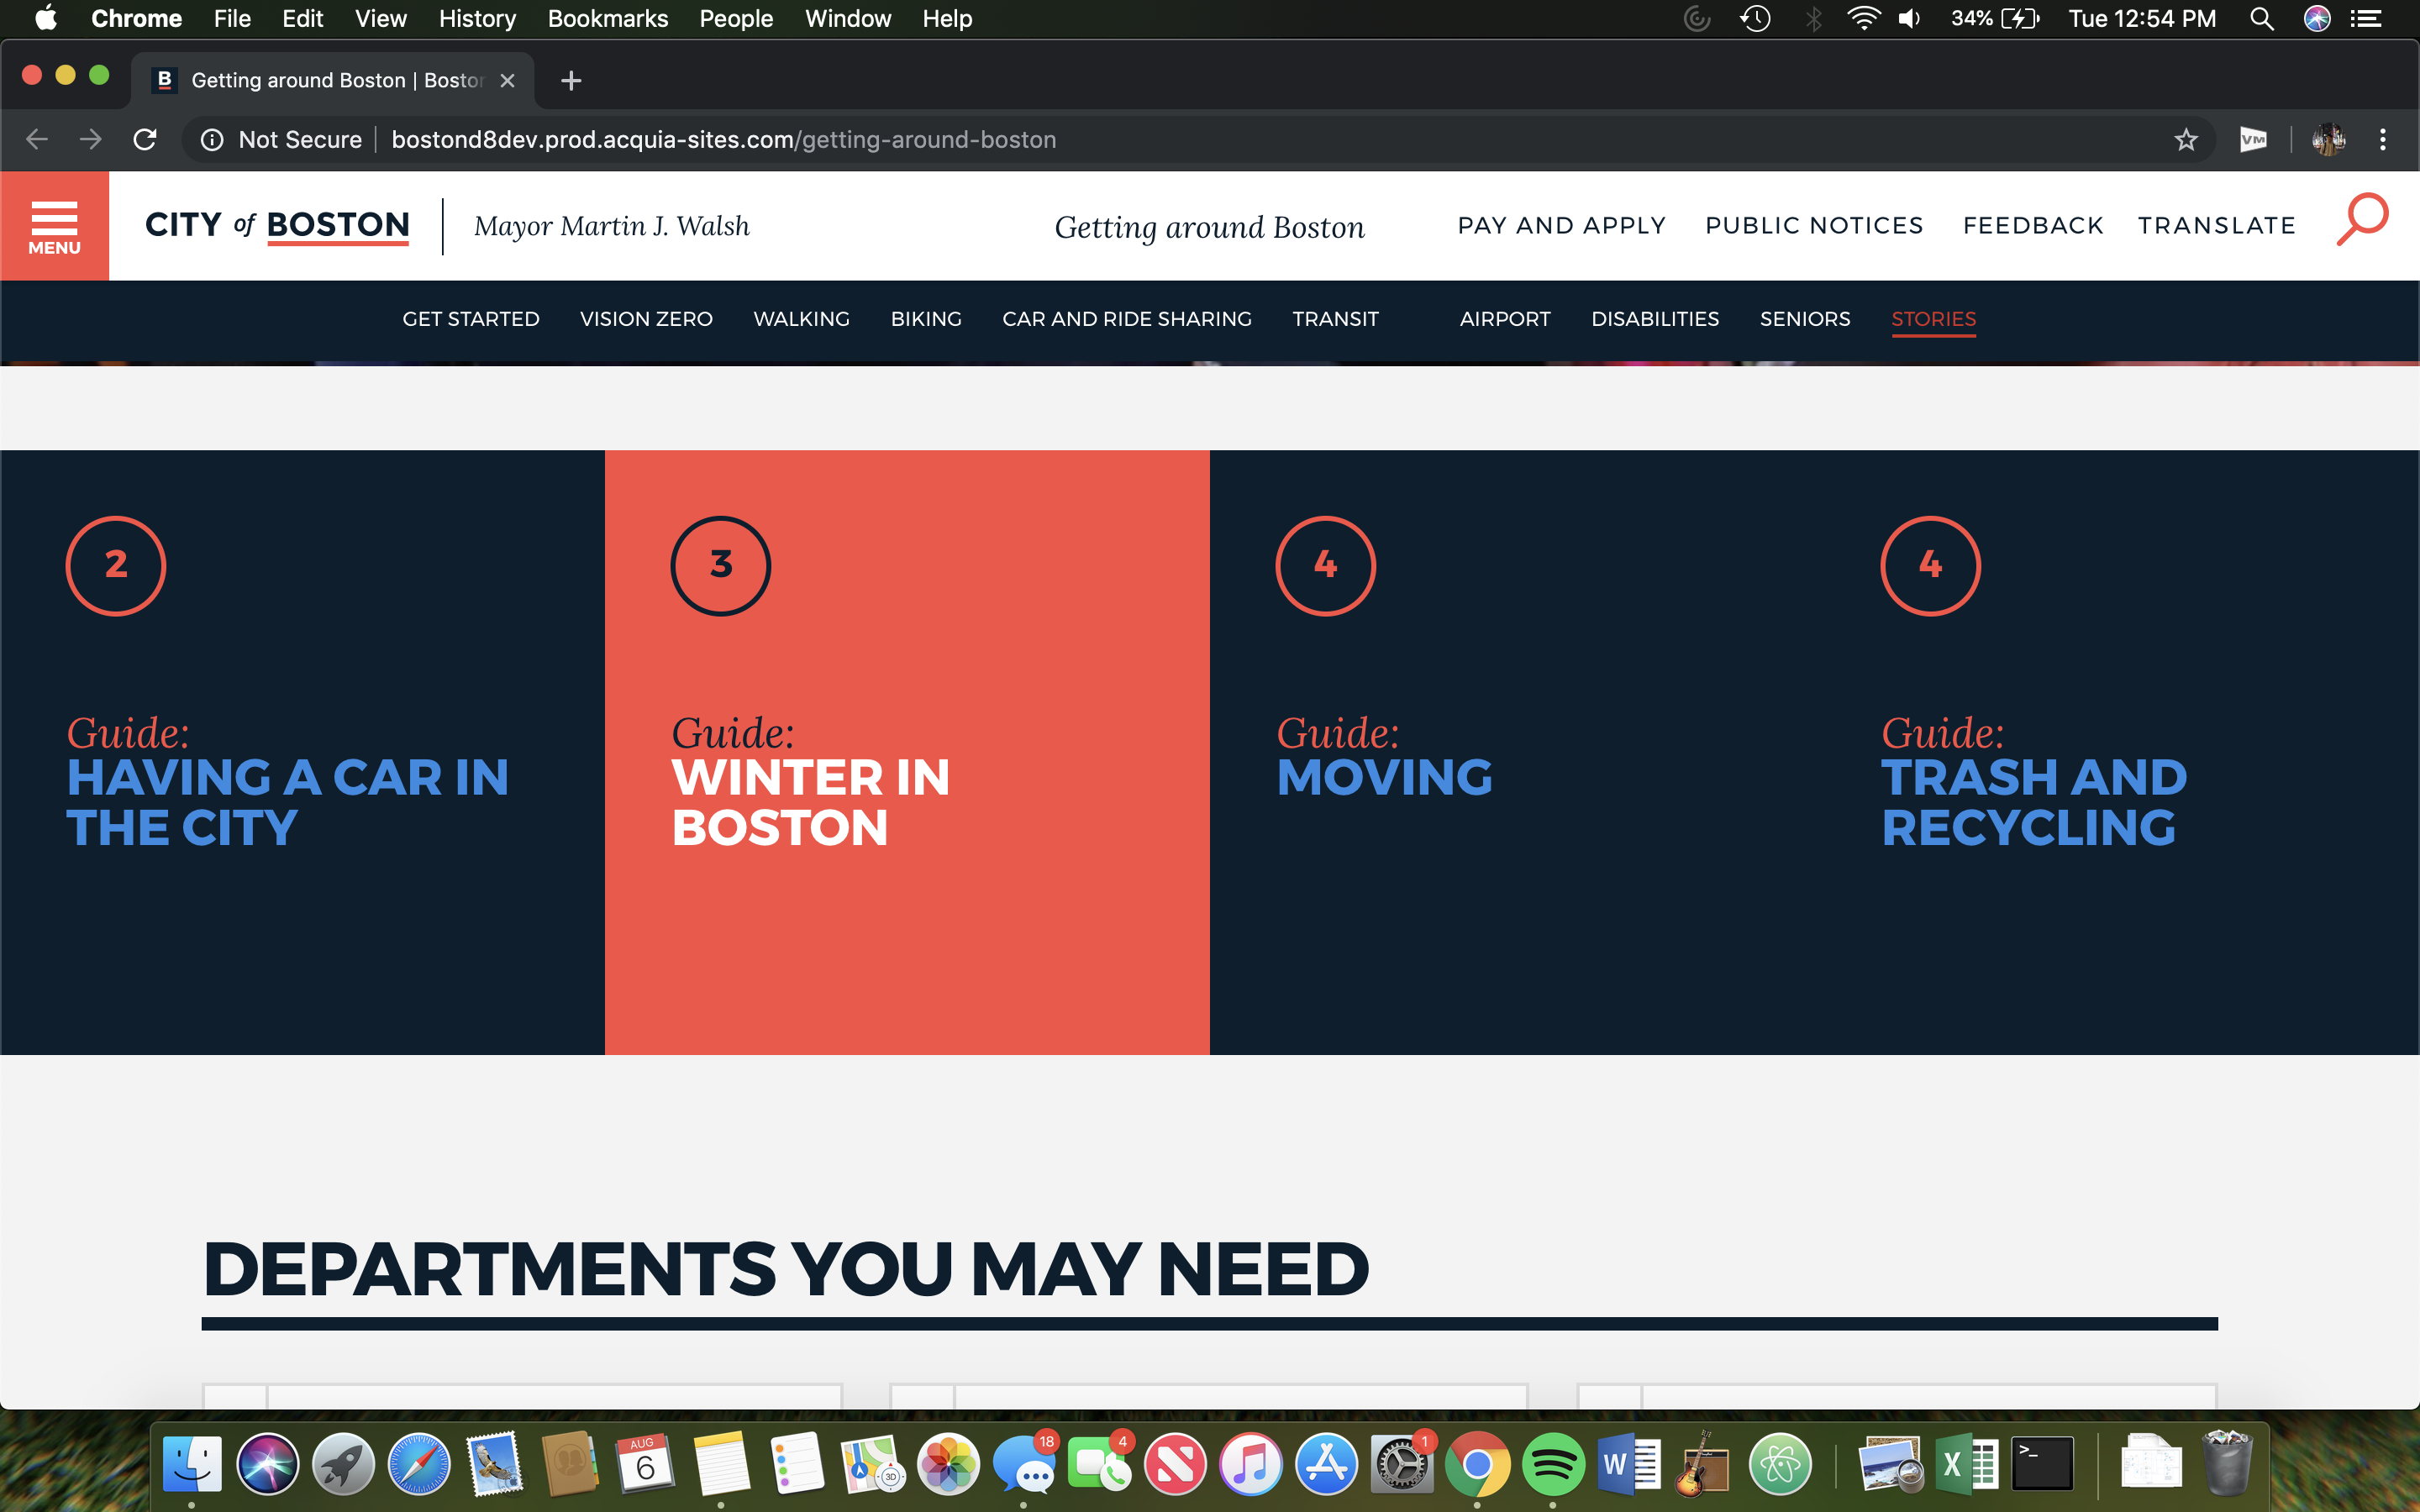Click the City of Boston logo

click(277, 225)
